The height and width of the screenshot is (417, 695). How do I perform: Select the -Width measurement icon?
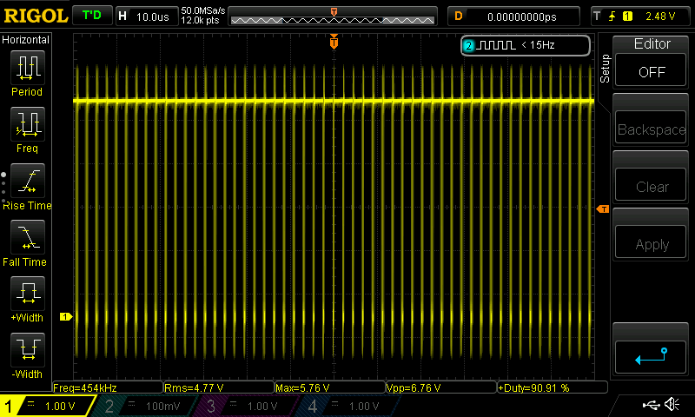[28, 349]
